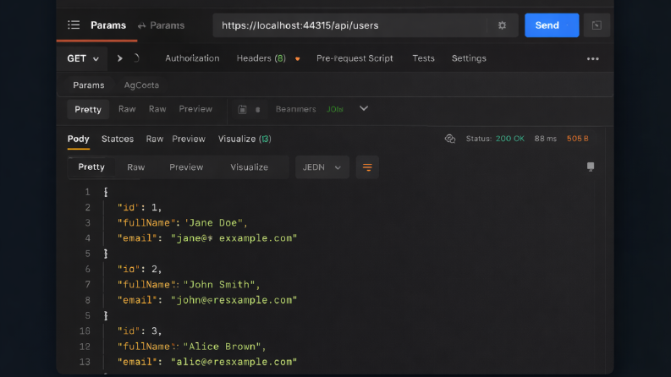Select the Pody response tab
671x377 pixels.
point(79,139)
